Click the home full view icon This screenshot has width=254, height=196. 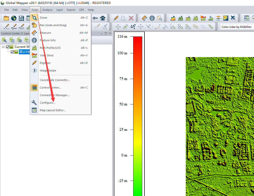coord(103,18)
